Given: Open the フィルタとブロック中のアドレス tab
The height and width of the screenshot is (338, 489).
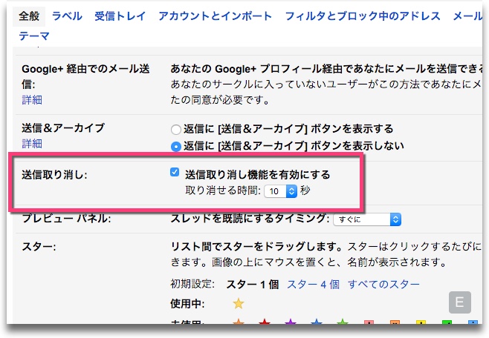Looking at the screenshot, I should pos(363,16).
